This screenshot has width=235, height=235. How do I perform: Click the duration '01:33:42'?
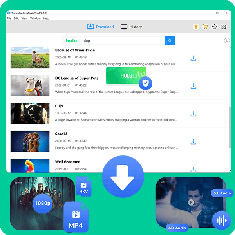[x=81, y=141]
